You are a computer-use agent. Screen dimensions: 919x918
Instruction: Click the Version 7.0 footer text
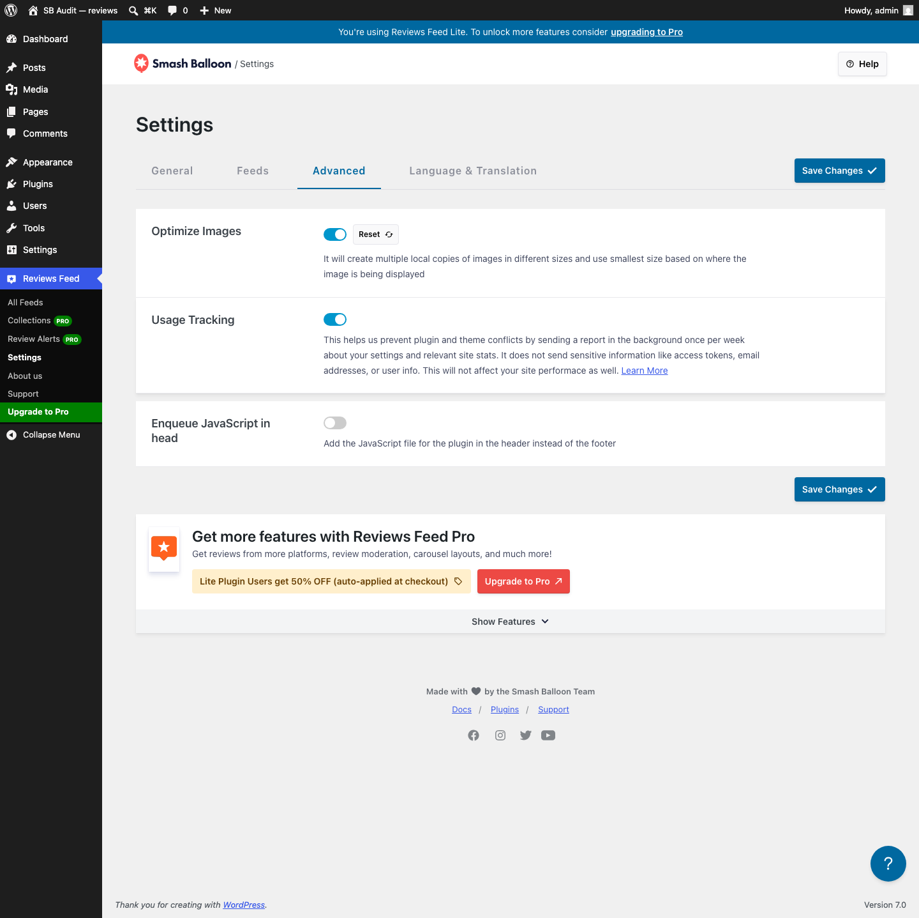(885, 905)
